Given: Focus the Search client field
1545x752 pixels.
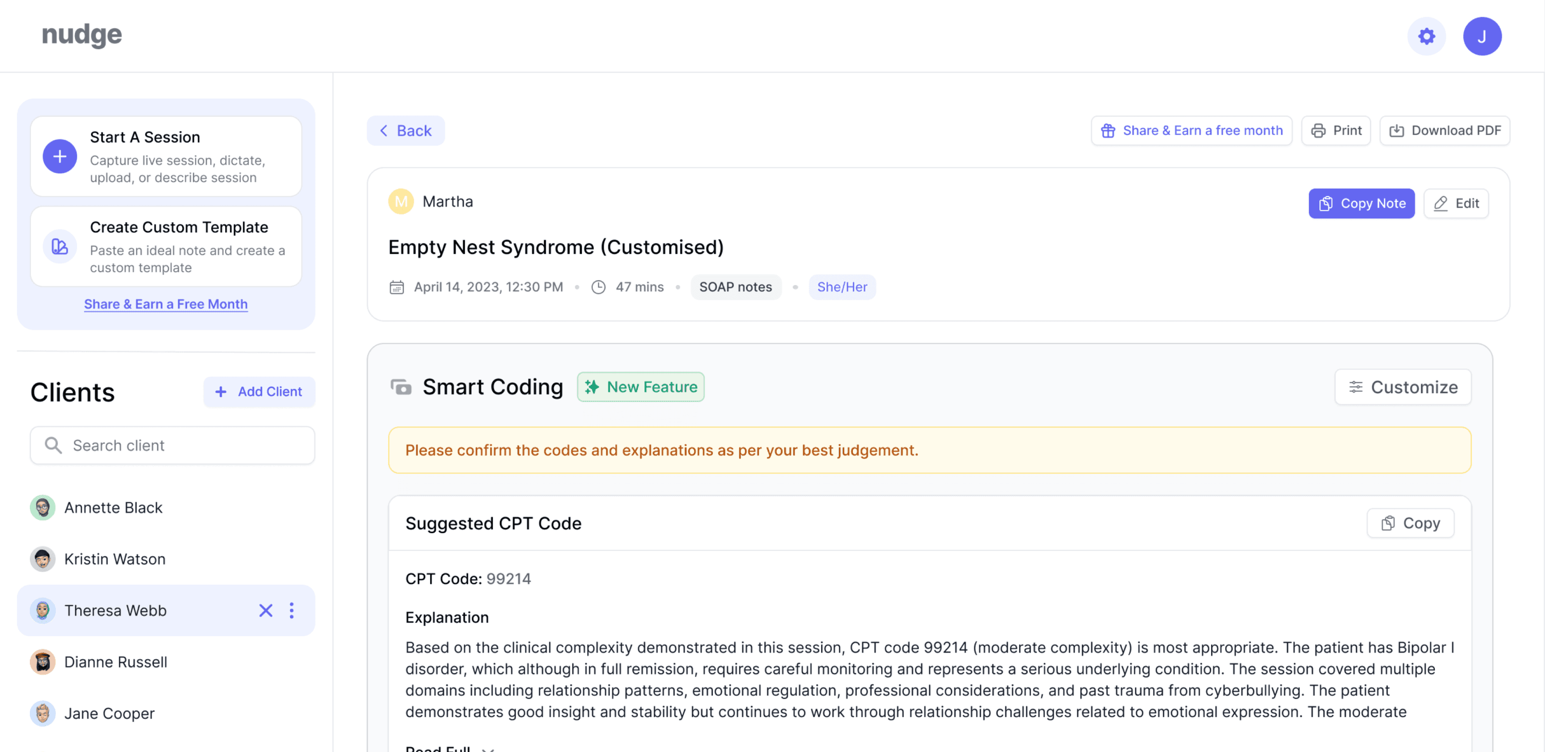Looking at the screenshot, I should [173, 446].
